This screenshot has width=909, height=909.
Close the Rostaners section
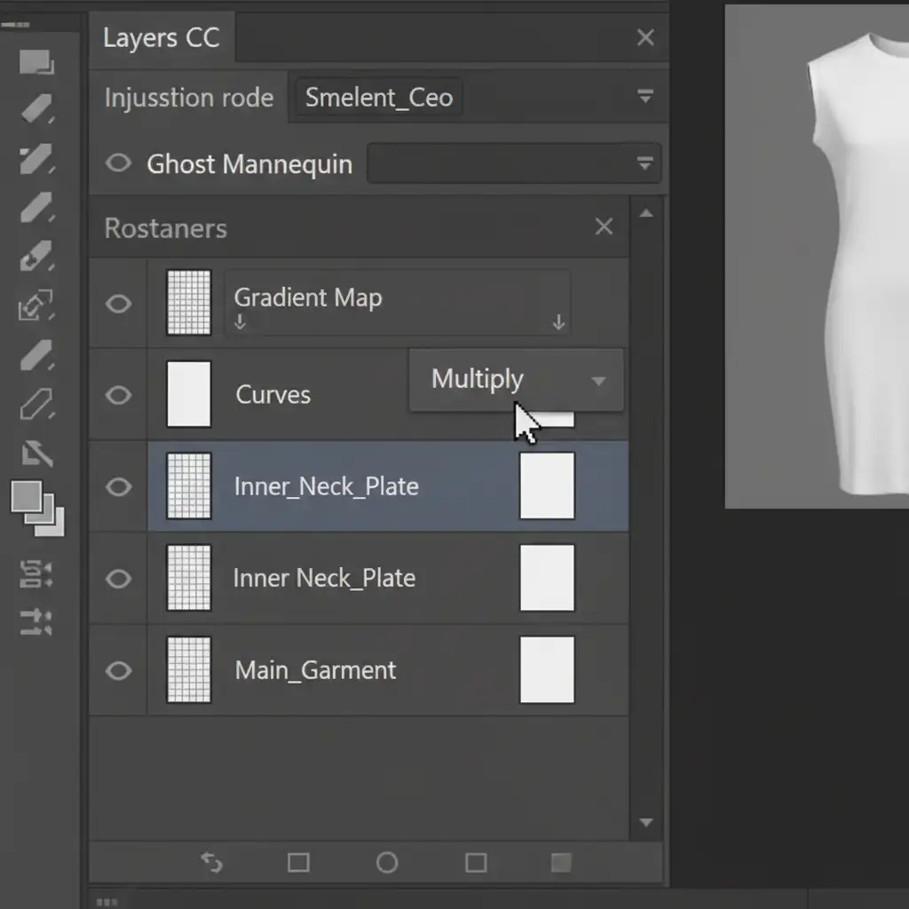pyautogui.click(x=604, y=227)
